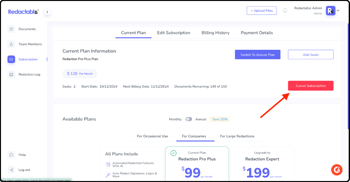This screenshot has width=350, height=182.
Task: Click the page vertical scrollbar
Action: pos(348,76)
